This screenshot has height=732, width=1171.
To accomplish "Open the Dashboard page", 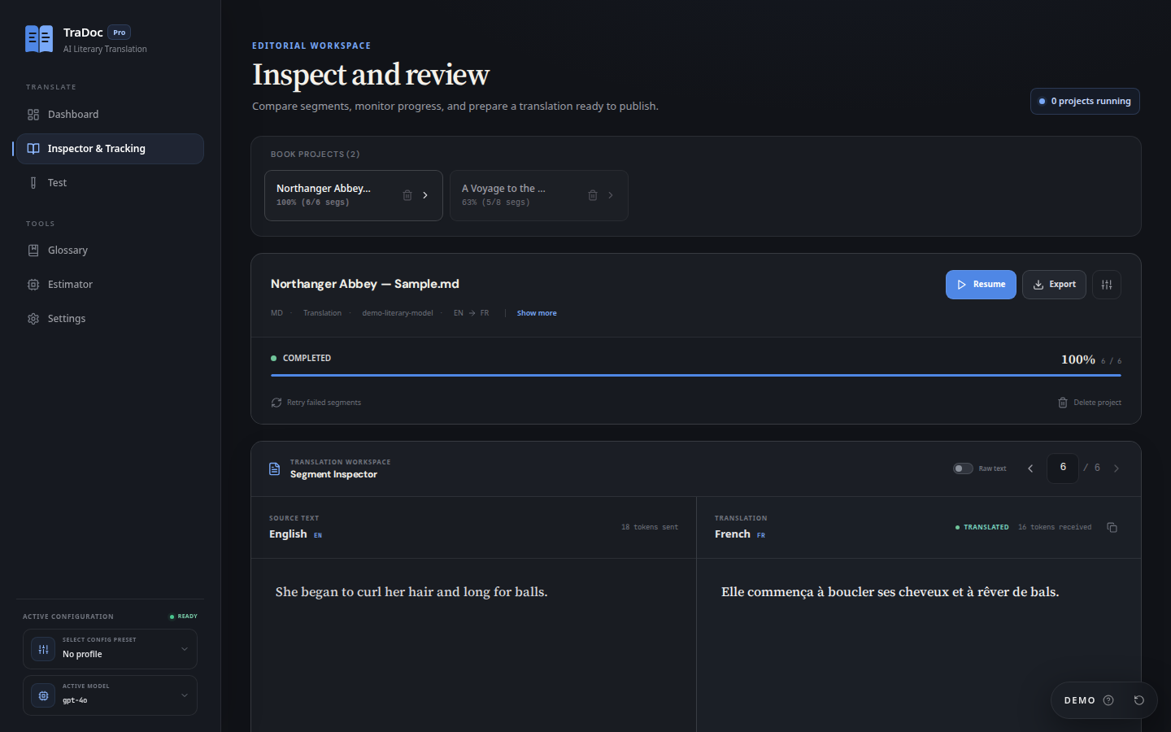I will coord(110,115).
